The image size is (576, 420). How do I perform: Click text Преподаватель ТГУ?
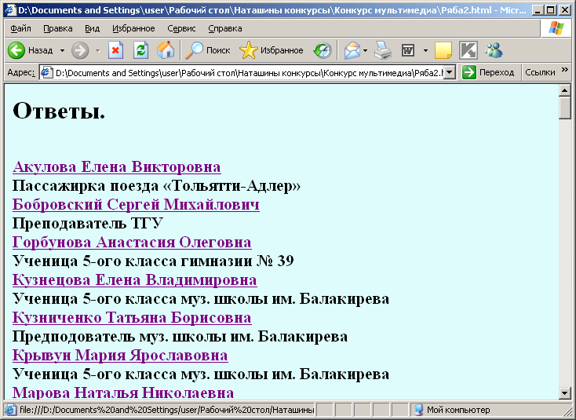pos(88,223)
